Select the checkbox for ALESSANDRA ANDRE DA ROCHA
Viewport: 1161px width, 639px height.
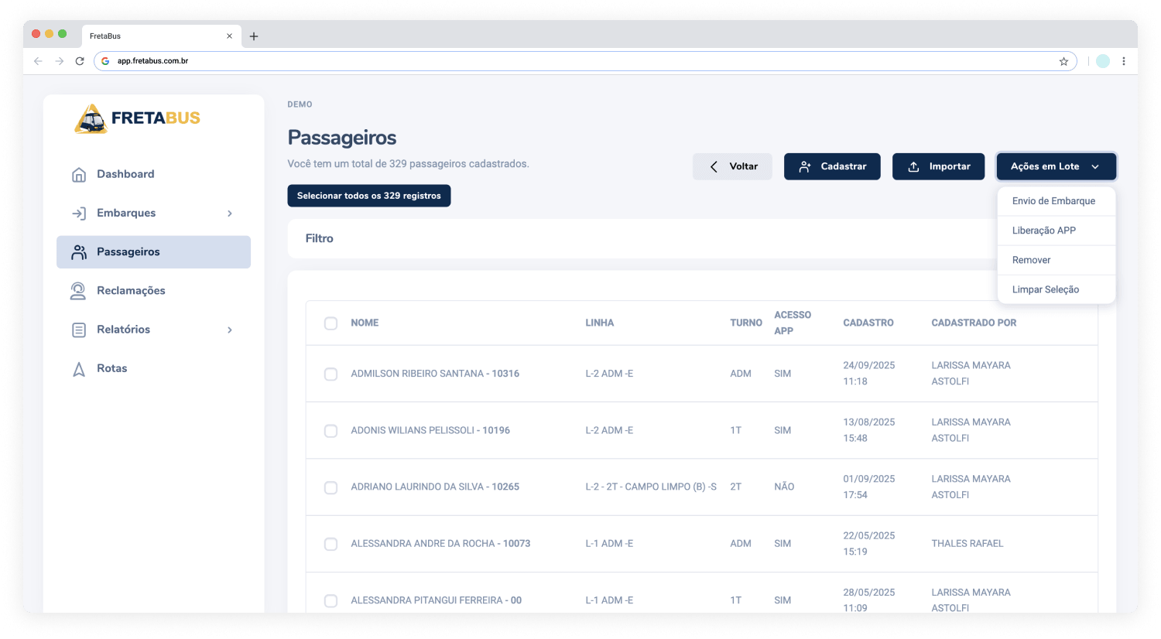pos(330,544)
